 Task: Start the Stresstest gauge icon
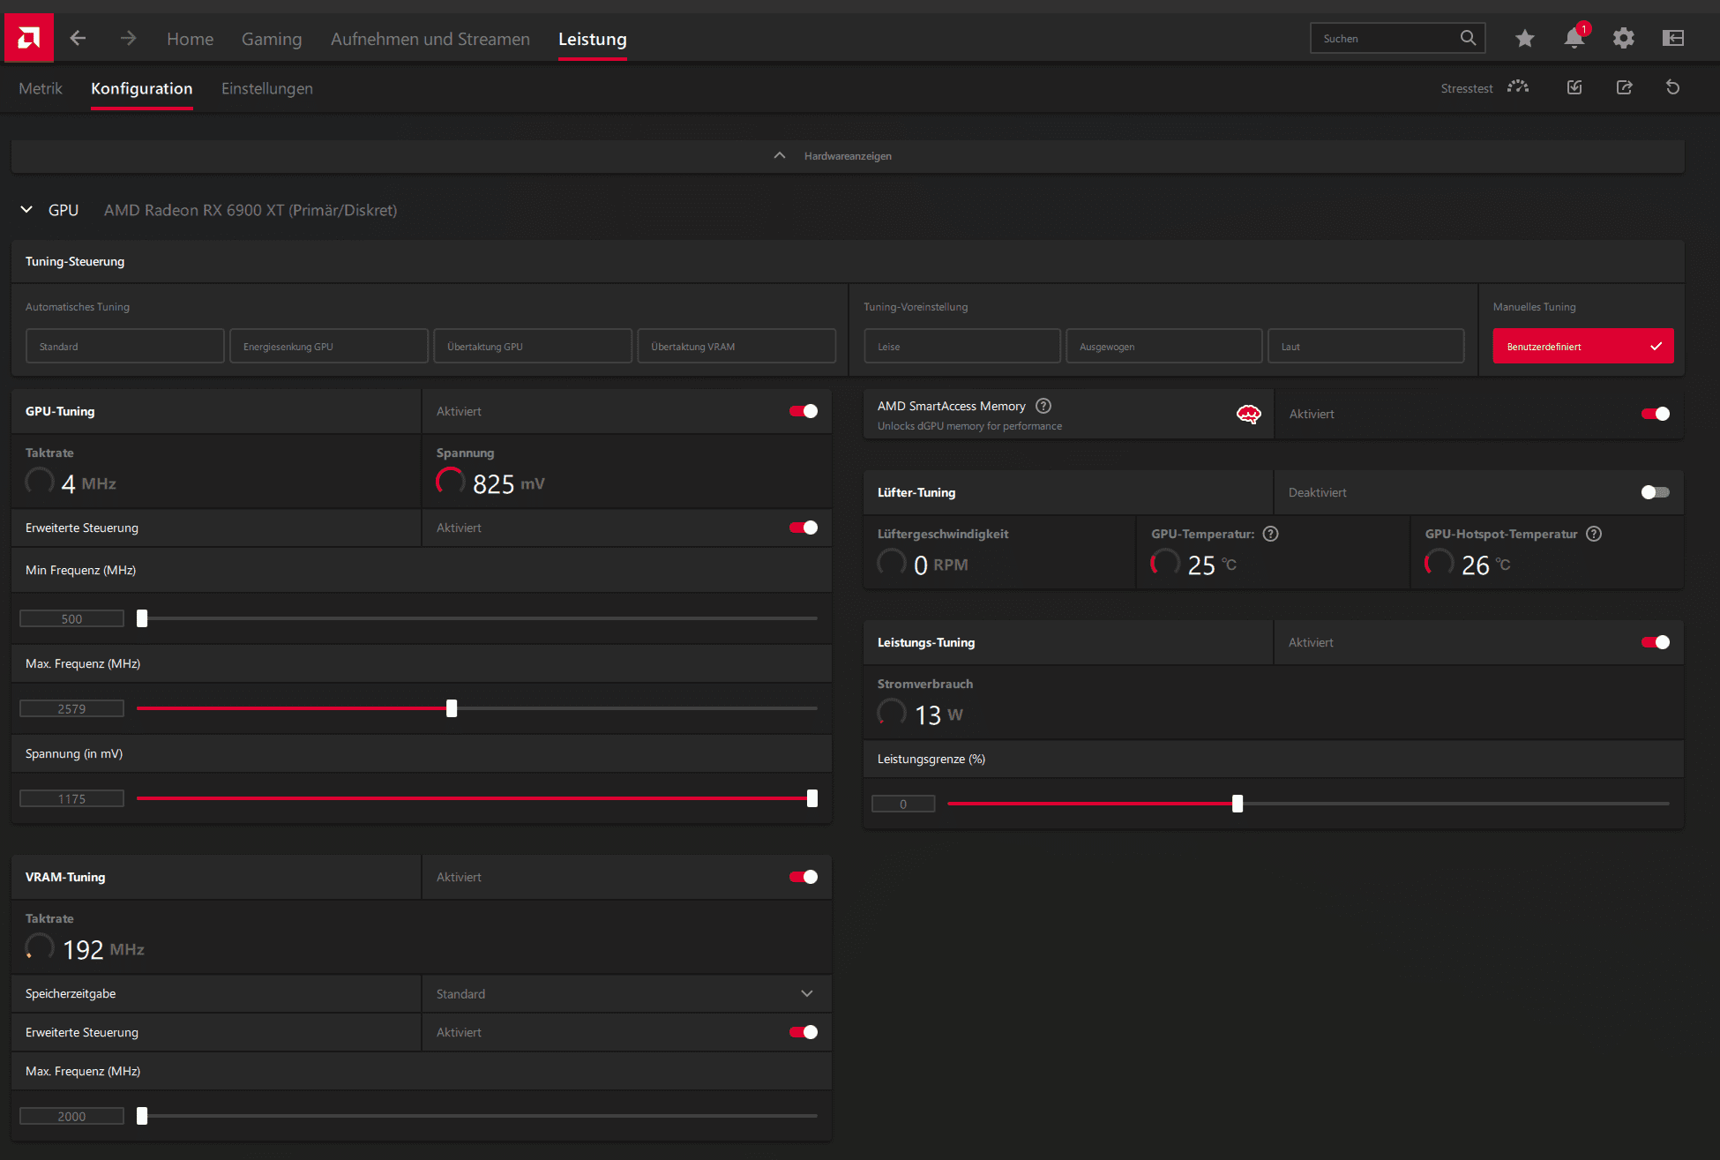pos(1518,87)
